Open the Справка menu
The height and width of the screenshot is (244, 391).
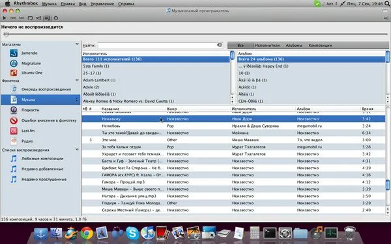126,4
